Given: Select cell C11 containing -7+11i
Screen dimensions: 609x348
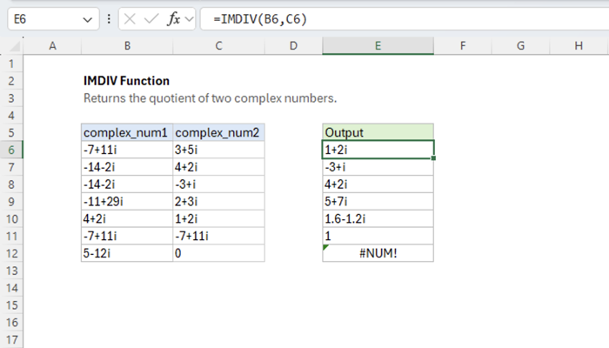Looking at the screenshot, I should coord(218,236).
